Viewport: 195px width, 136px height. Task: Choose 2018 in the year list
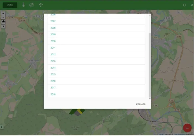tap(96, 94)
